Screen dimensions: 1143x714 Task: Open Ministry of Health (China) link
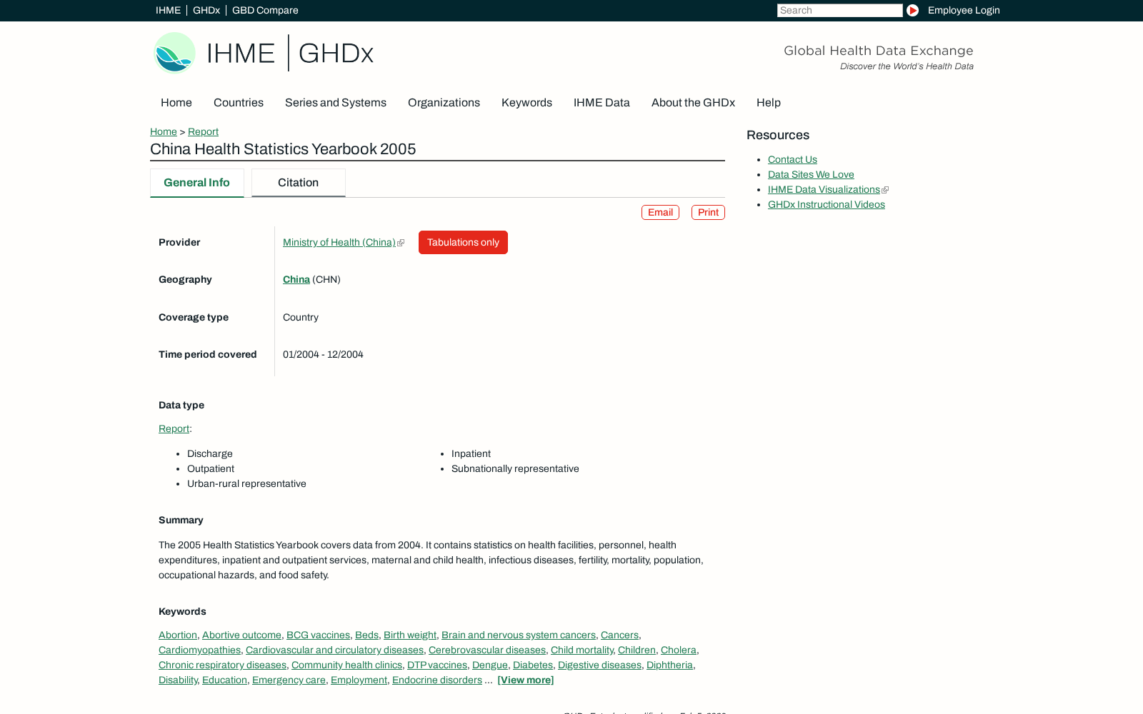[339, 242]
